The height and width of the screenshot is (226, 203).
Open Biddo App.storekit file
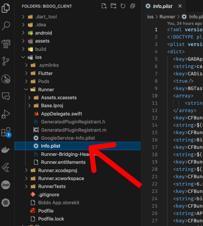[x=59, y=203]
